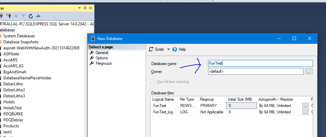Click the PRIMARY filegroup cell

click(212, 106)
